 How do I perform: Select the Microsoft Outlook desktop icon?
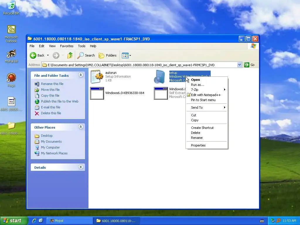coord(11,34)
